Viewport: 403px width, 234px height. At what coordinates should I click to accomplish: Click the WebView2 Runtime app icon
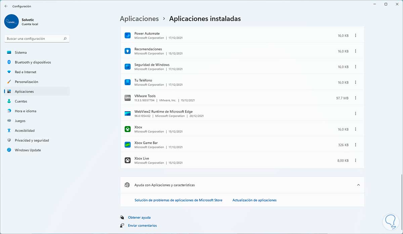pyautogui.click(x=128, y=114)
